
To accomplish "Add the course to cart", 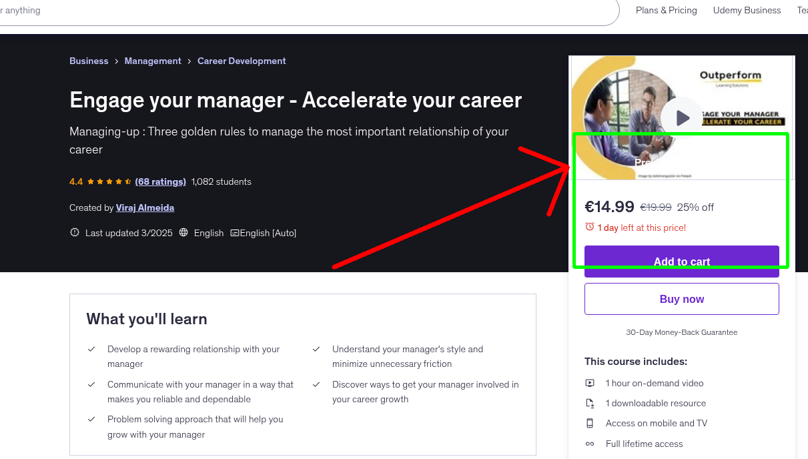I will 681,262.
